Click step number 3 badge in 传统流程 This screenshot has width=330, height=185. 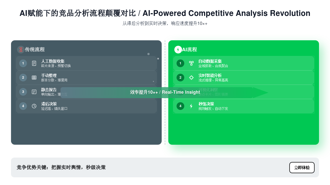click(23, 92)
